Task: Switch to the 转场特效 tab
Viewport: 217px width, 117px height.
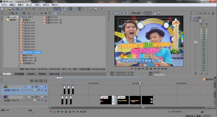Action: point(31,74)
